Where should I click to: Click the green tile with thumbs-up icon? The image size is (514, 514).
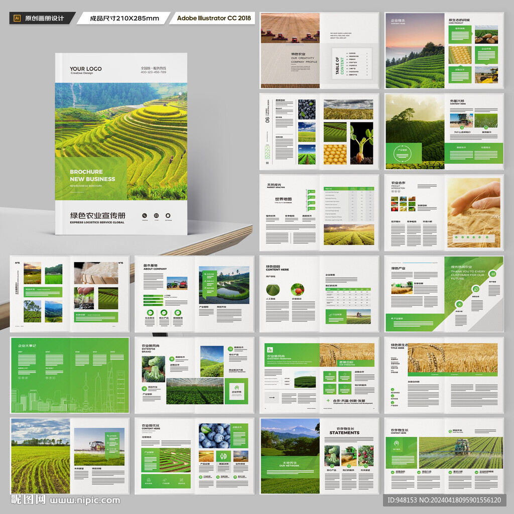tap(345, 376)
